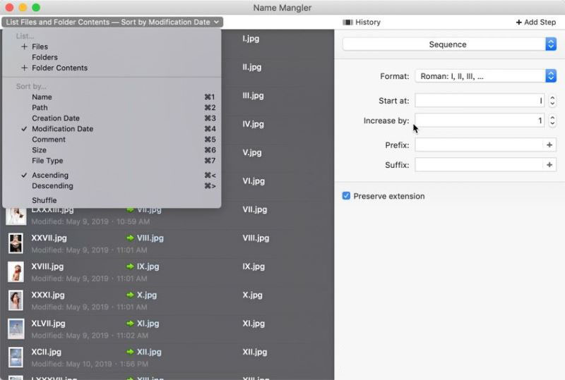Sort by Creation Date
The image size is (565, 380).
(x=112, y=118)
